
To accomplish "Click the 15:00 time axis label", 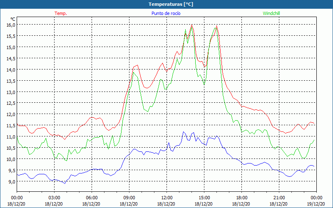I will point(204,198).
